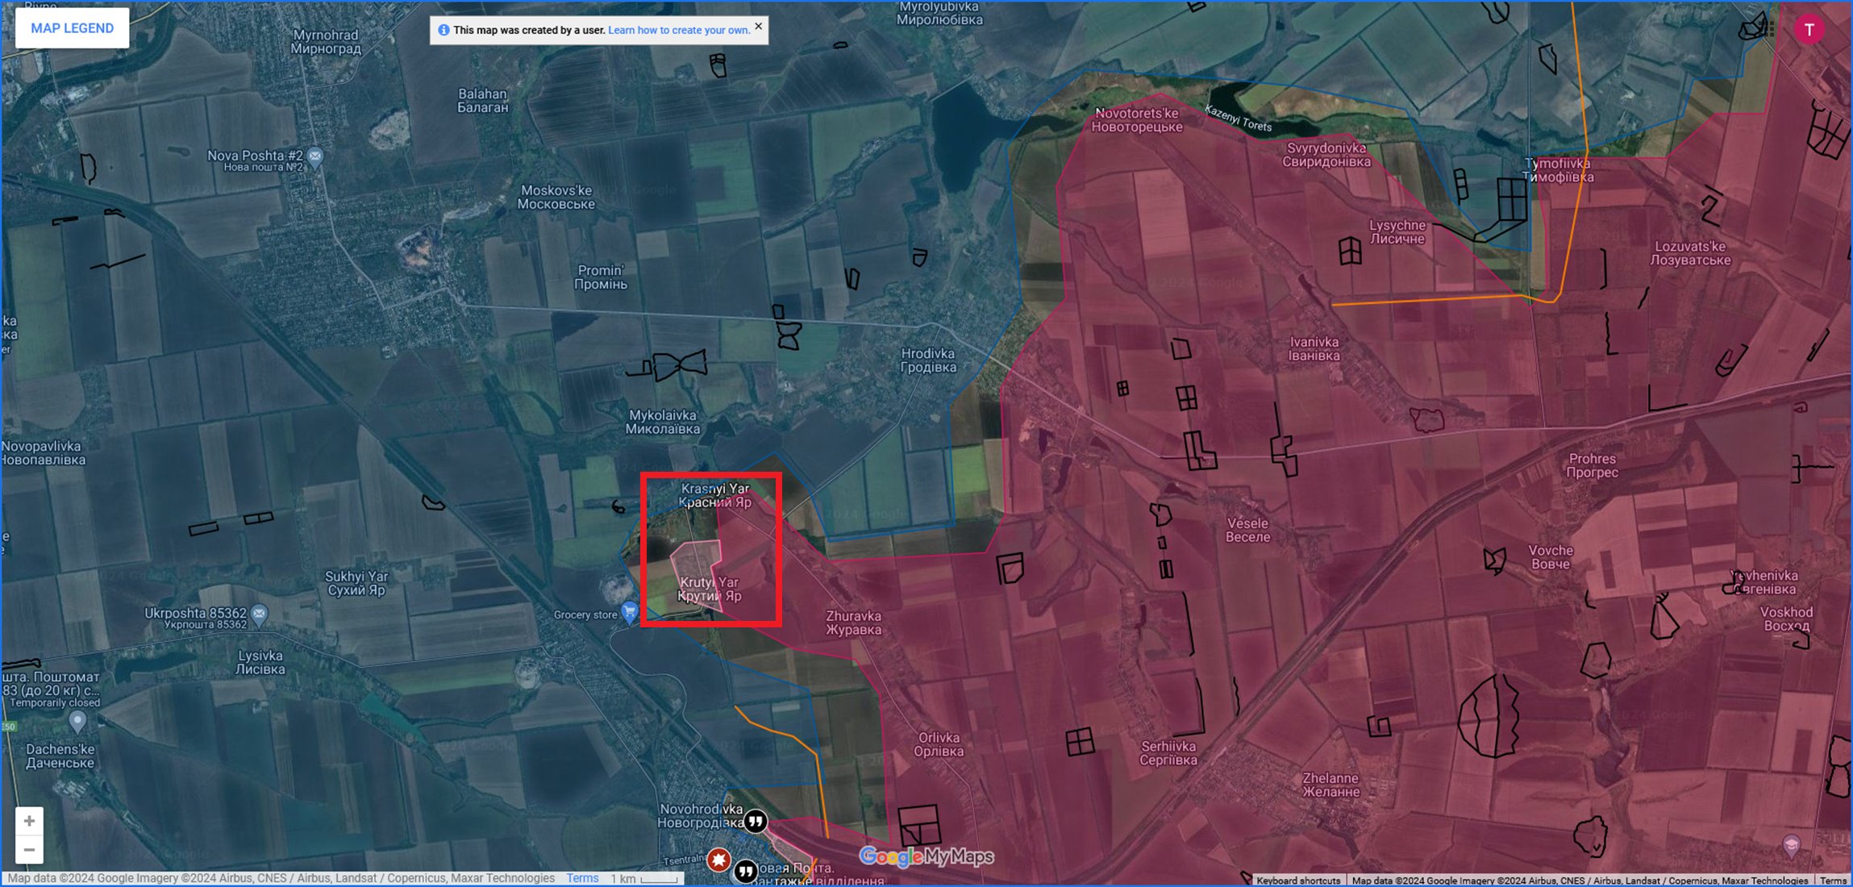
Task: Click the 1 km scale bar control
Action: [645, 878]
